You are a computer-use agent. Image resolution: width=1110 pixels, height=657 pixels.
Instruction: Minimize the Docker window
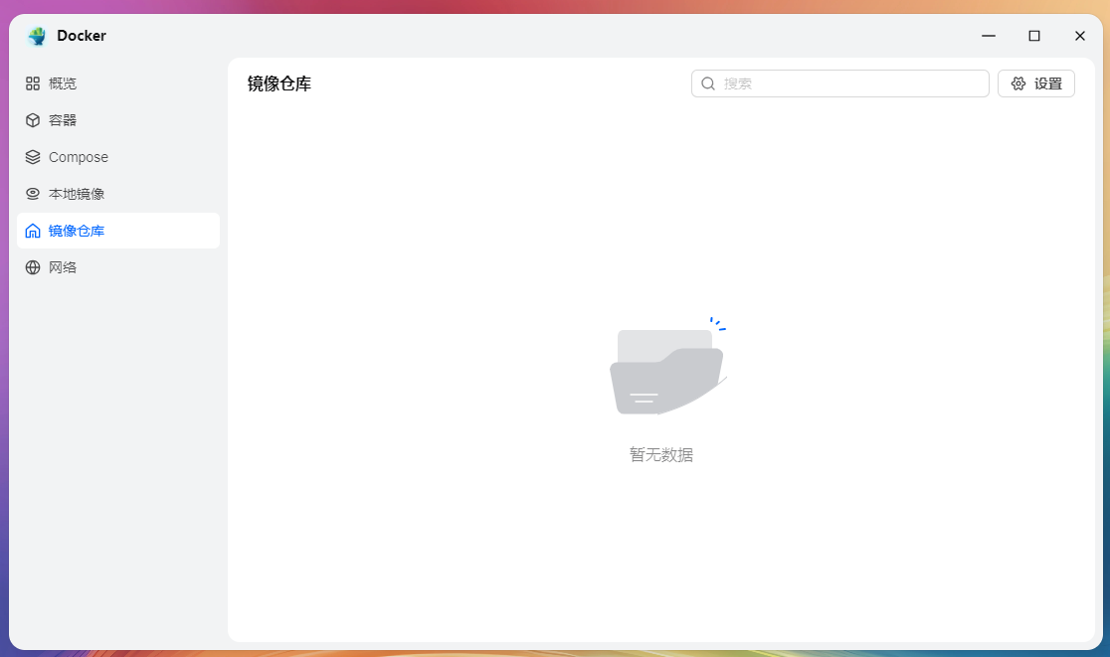[x=989, y=36]
